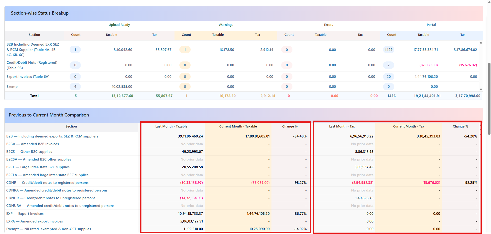Open Export Invoices (Table 6A) section
Image resolution: width=491 pixels, height=234 pixels.
pyautogui.click(x=28, y=77)
